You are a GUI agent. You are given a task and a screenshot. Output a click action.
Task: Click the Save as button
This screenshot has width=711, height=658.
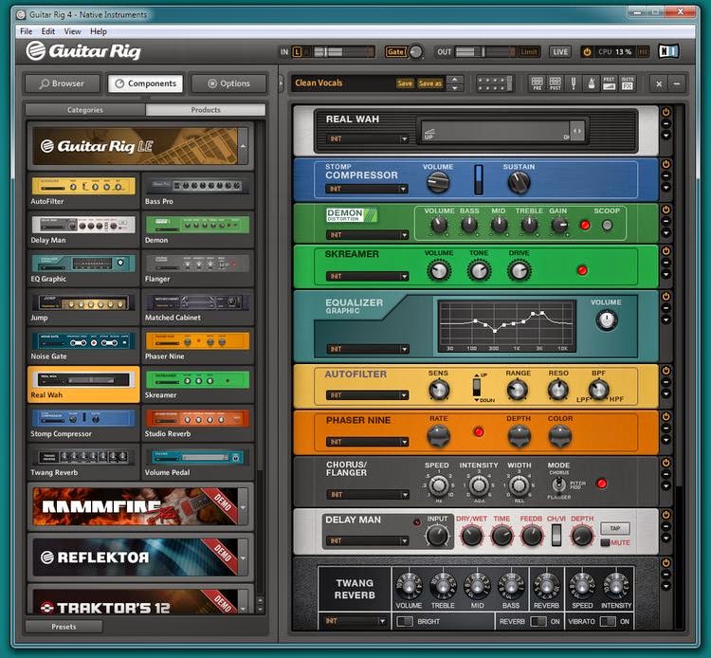click(x=429, y=83)
